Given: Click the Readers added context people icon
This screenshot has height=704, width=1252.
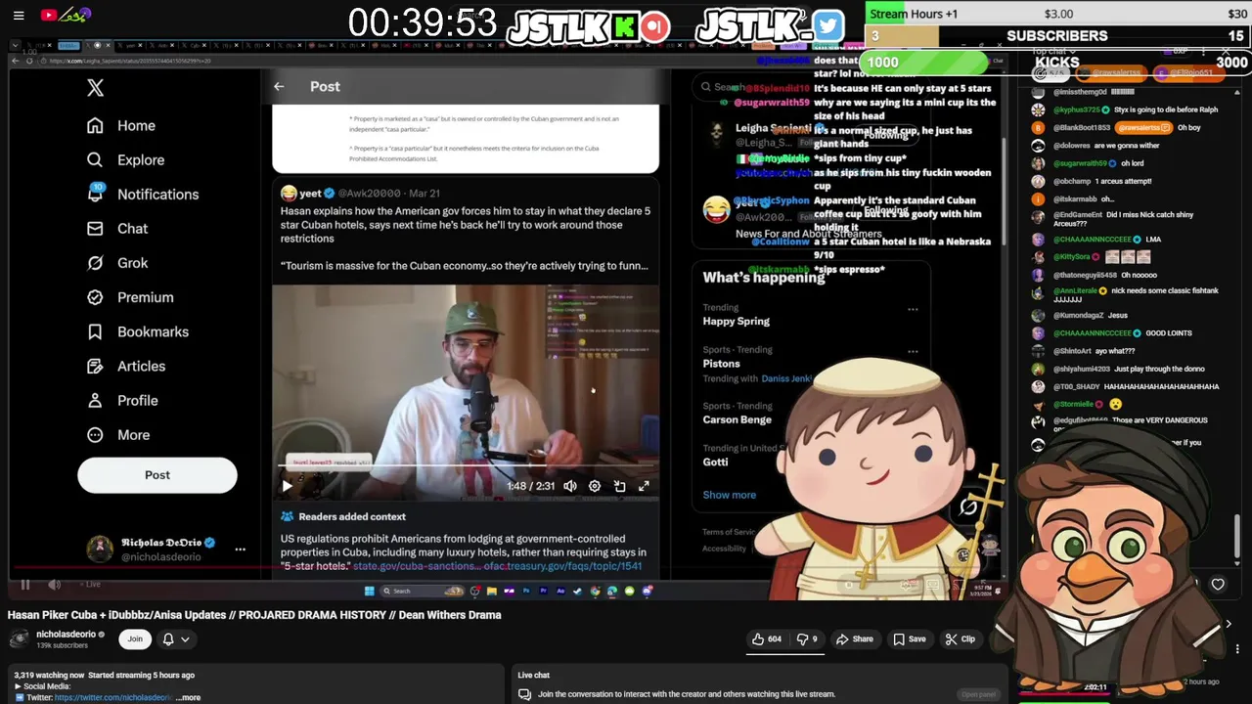Looking at the screenshot, I should [287, 516].
